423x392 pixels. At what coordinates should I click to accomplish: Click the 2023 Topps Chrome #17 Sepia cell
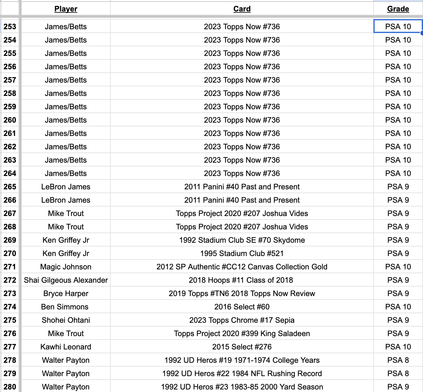coord(242,320)
